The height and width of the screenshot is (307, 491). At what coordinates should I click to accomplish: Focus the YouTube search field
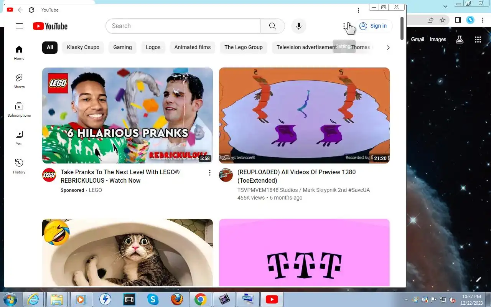[183, 26]
